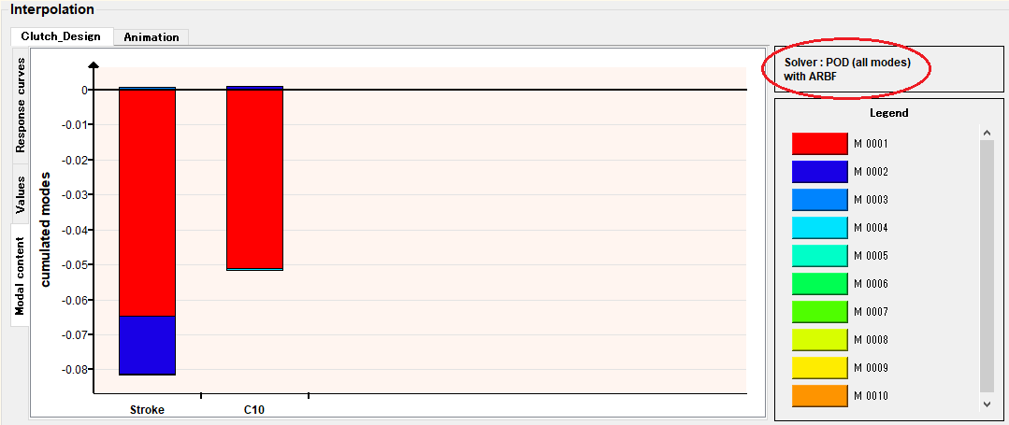Pick the cyan M 0004 legend swatch
Screen dimensions: 1009x425
click(819, 228)
